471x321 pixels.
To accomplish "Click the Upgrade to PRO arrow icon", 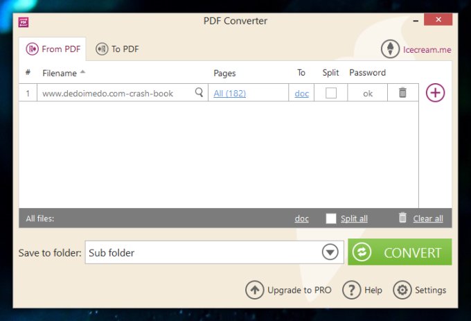I will coord(254,290).
